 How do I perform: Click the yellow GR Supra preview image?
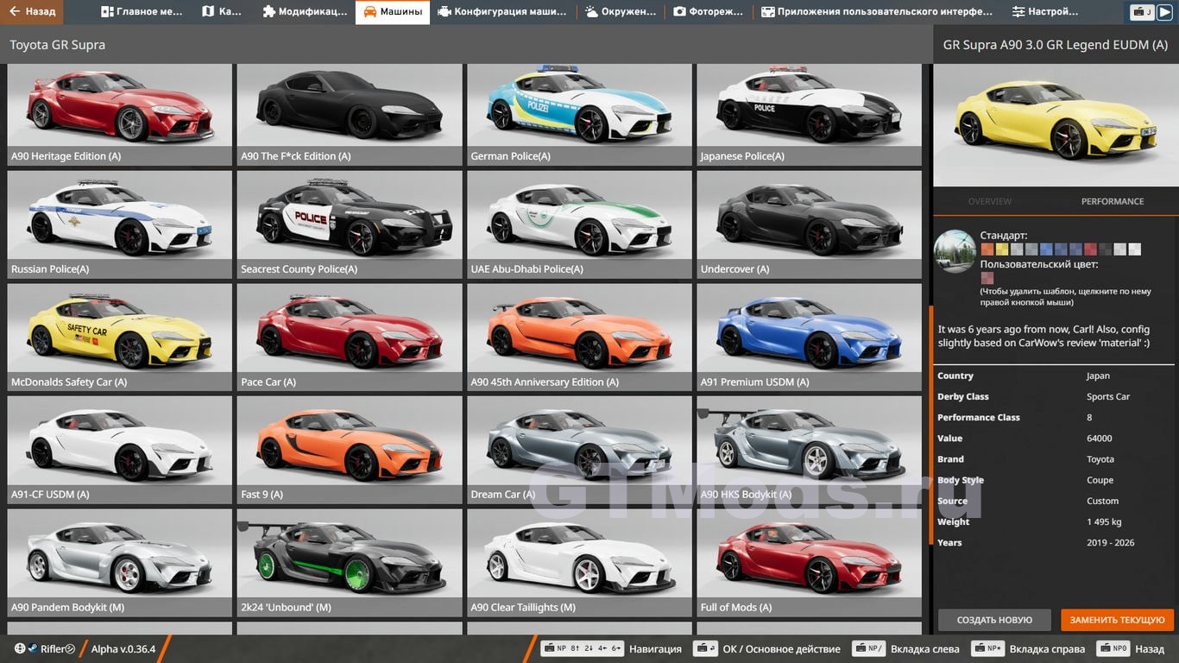pos(1056,125)
